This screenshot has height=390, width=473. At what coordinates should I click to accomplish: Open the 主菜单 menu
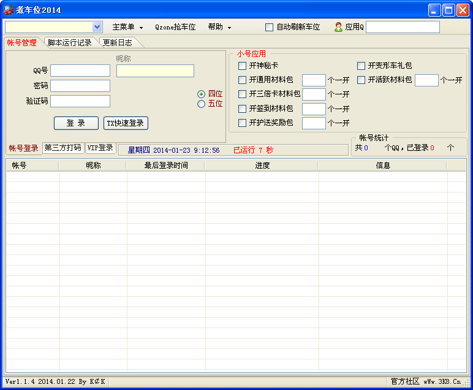tap(127, 27)
